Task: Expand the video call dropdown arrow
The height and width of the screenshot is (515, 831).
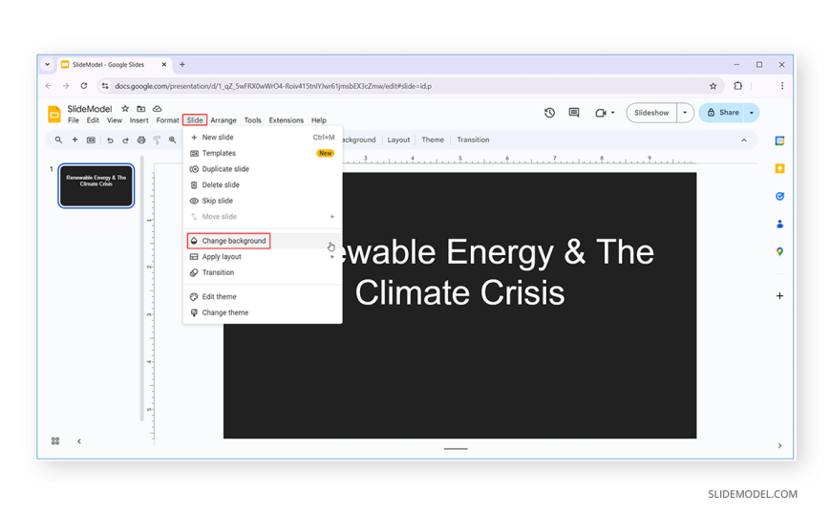Action: 612,113
